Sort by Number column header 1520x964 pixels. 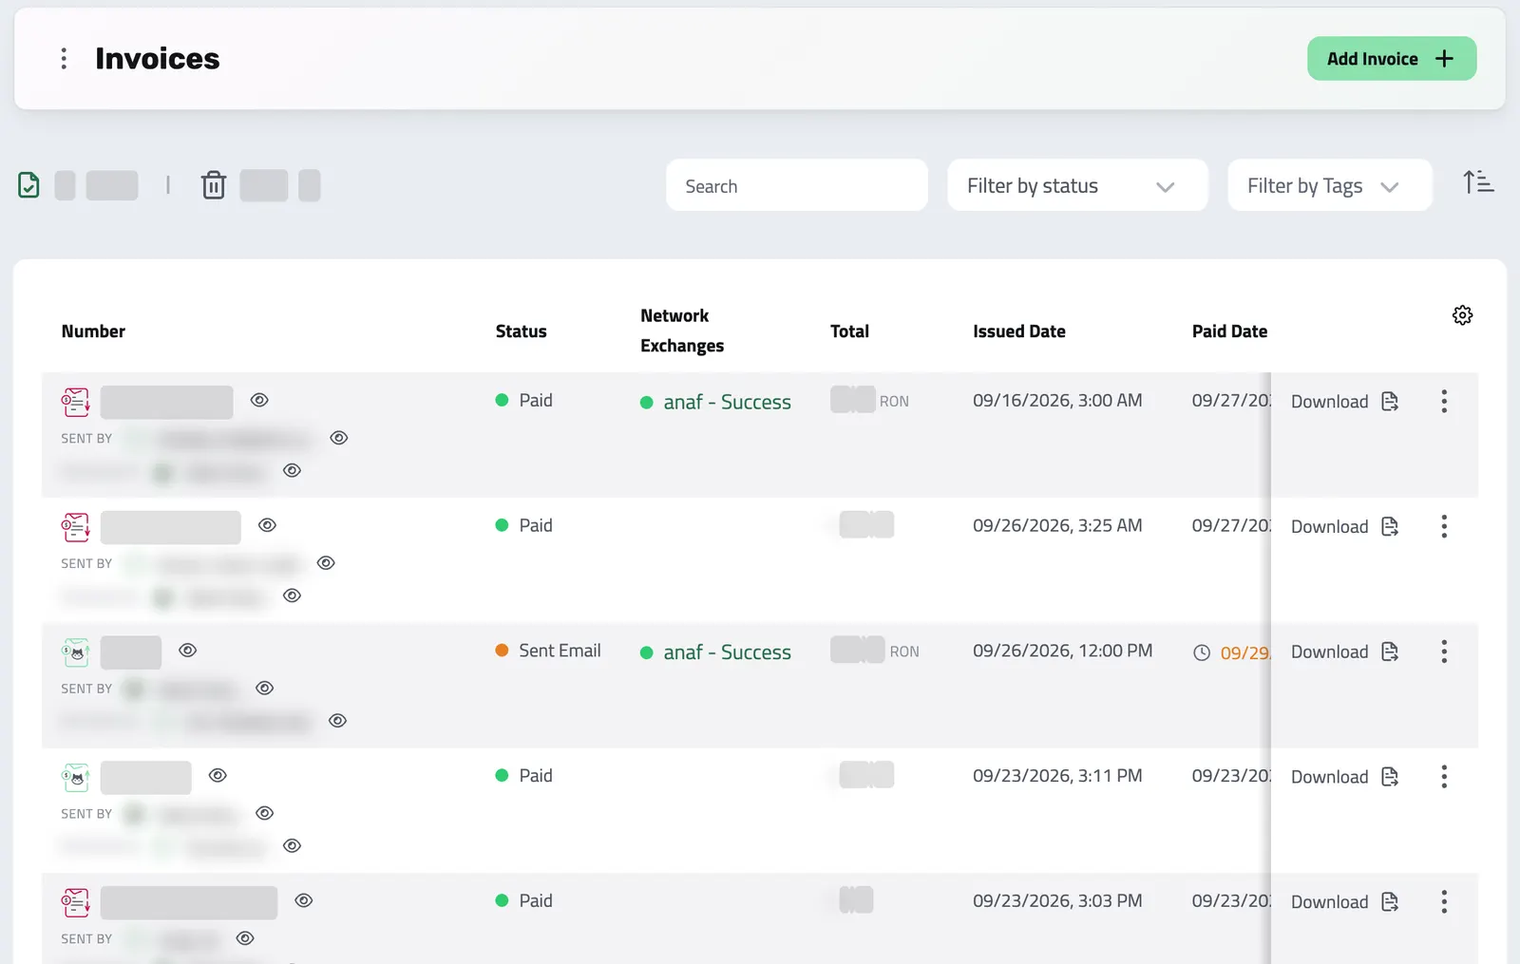point(93,331)
